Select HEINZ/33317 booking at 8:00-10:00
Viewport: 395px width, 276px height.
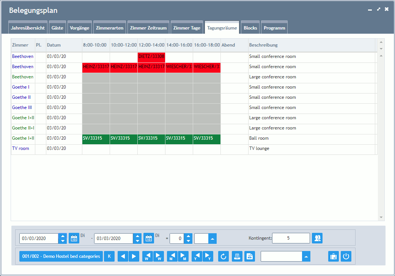(x=96, y=68)
